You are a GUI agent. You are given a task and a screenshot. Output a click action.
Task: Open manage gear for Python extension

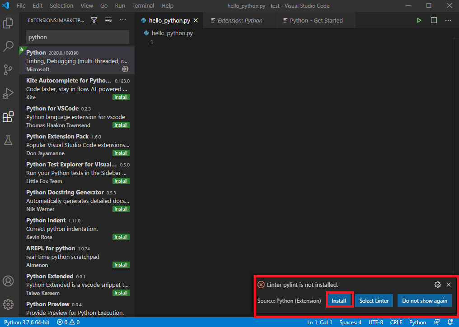[x=125, y=69]
